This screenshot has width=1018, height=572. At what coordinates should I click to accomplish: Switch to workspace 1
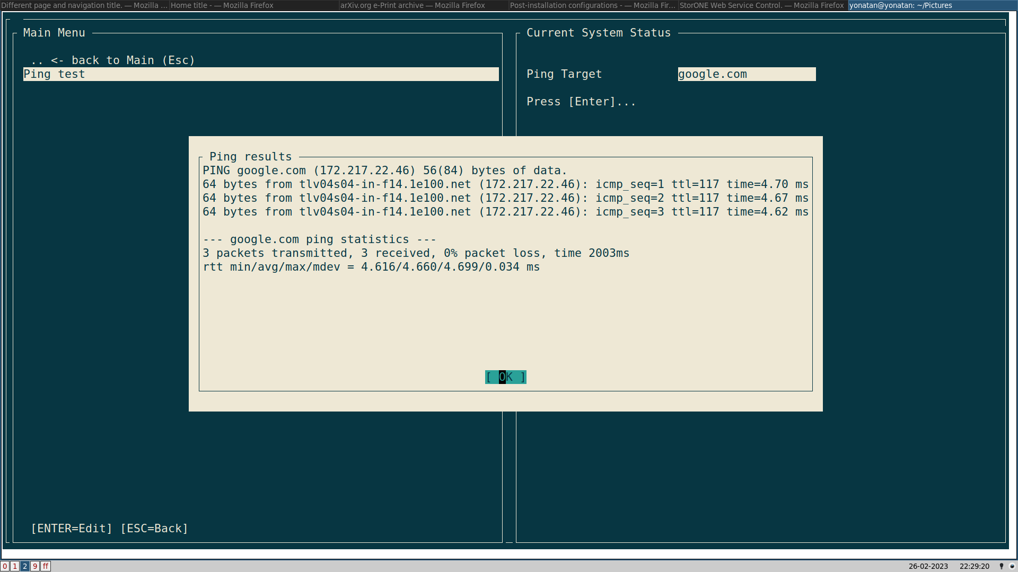pos(15,566)
